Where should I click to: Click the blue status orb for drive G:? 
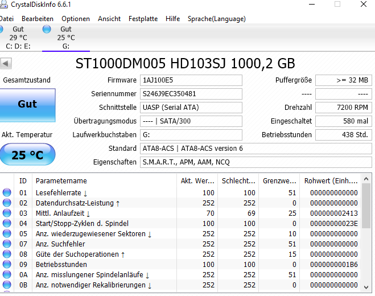click(x=47, y=29)
